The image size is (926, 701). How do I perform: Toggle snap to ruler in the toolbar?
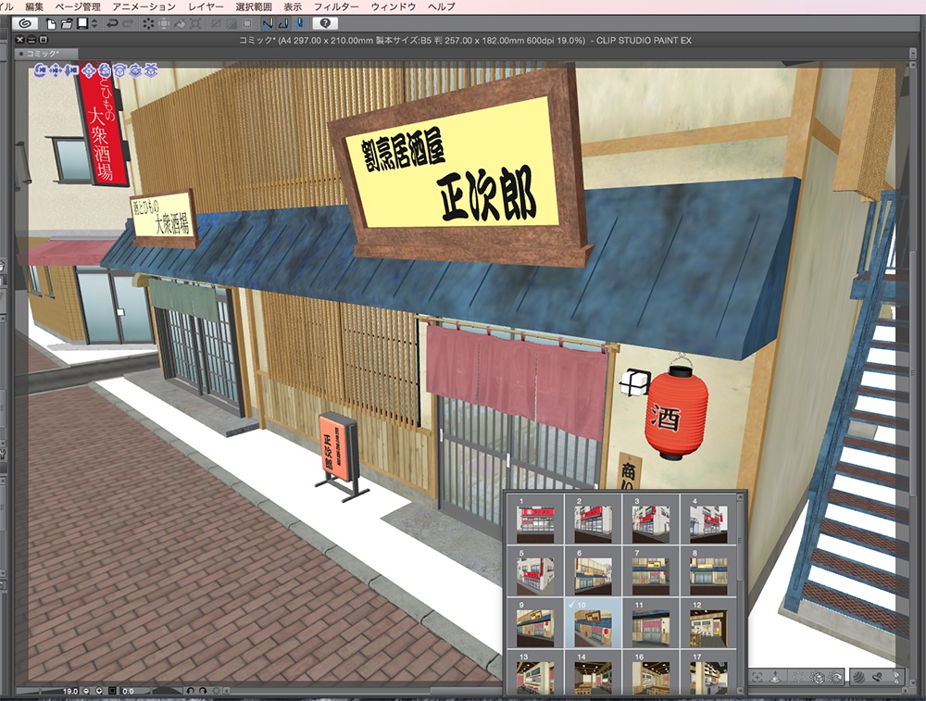point(268,27)
